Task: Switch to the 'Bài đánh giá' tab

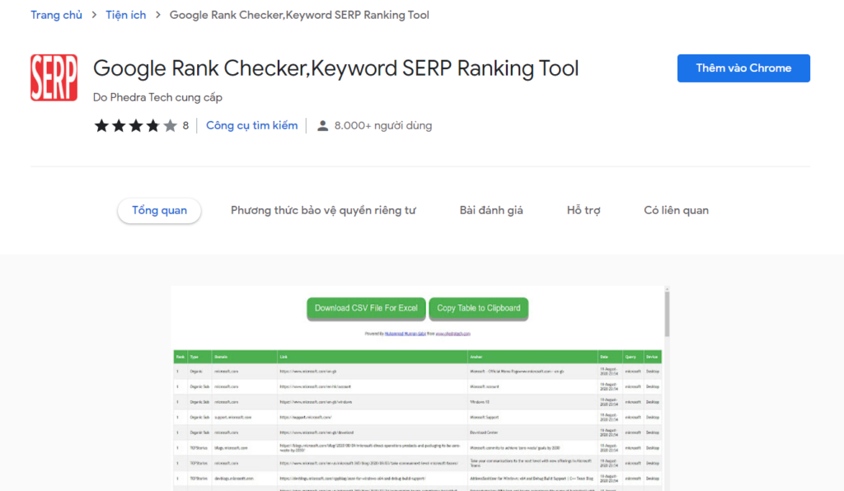Action: 491,210
